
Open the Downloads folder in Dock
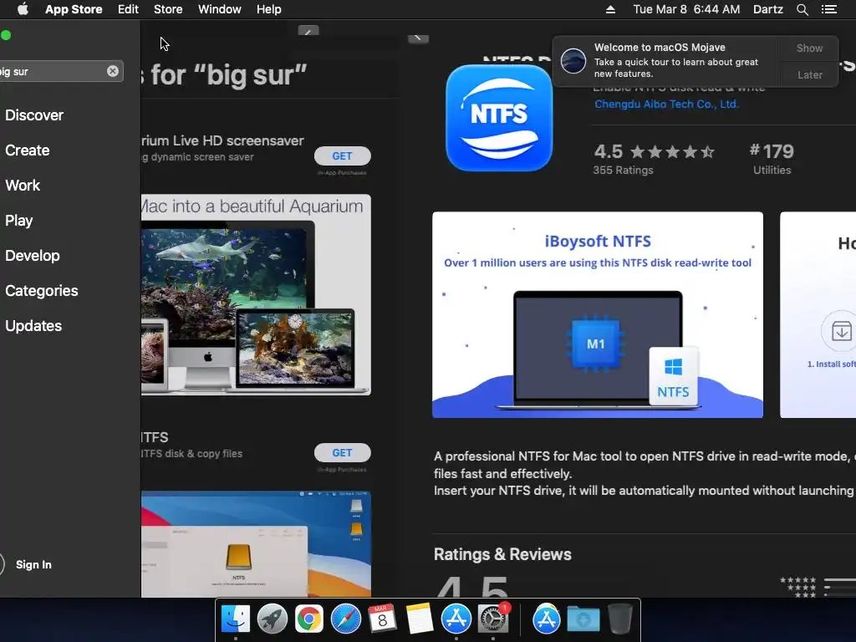(x=583, y=619)
